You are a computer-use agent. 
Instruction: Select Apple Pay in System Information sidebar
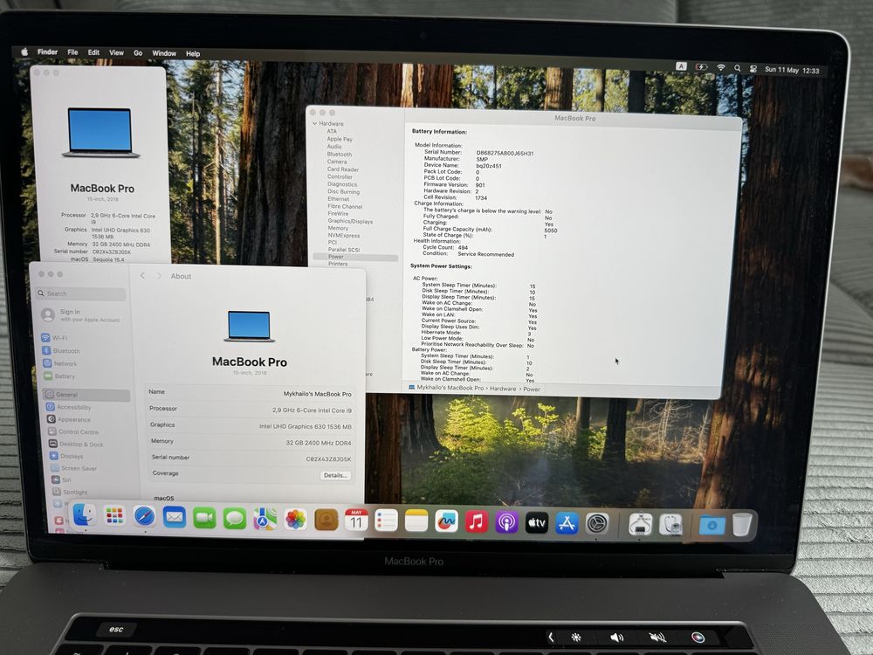pos(340,139)
